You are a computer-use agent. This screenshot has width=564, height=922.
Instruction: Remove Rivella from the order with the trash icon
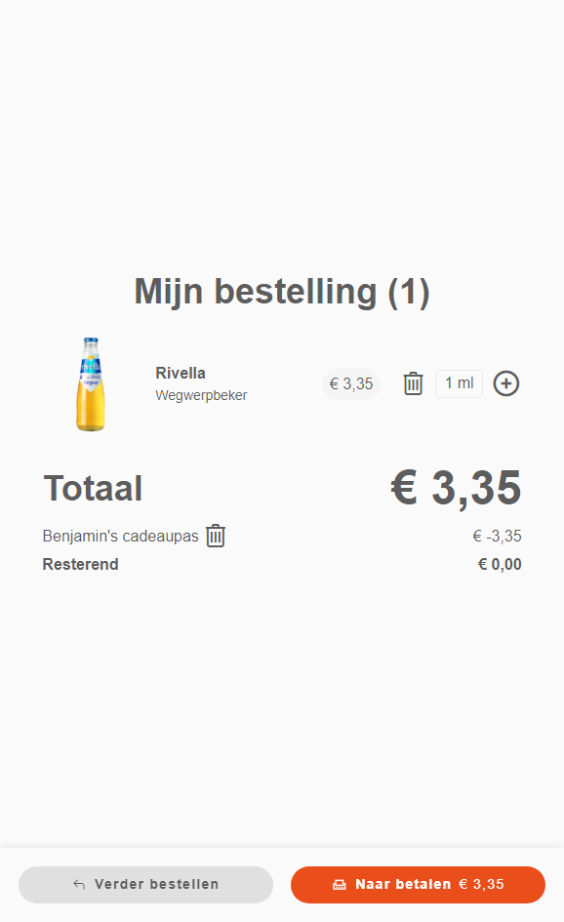pos(413,383)
